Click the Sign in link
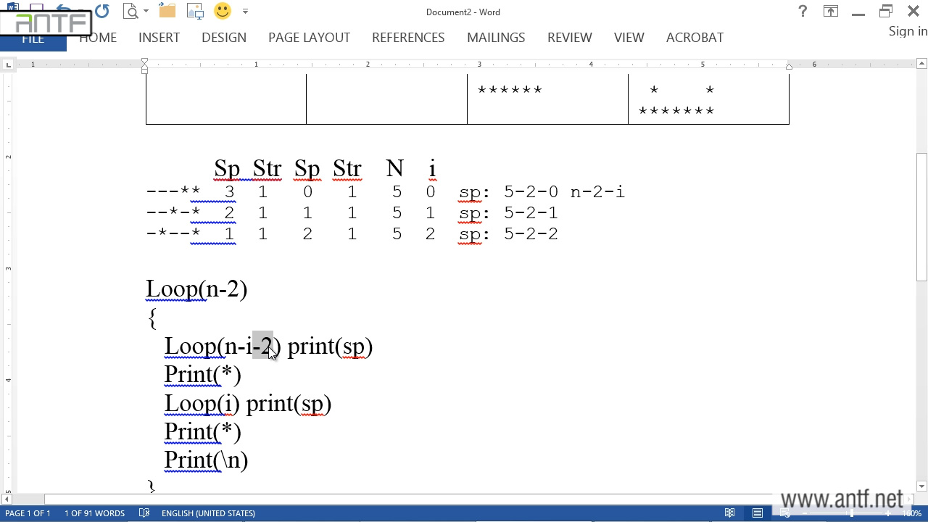This screenshot has height=522, width=928. tap(907, 31)
